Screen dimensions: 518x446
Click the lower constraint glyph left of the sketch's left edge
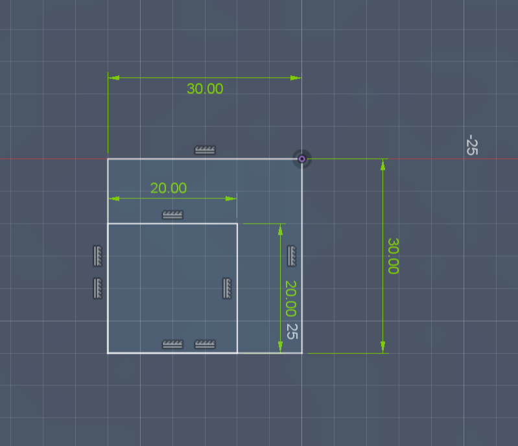[97, 288]
